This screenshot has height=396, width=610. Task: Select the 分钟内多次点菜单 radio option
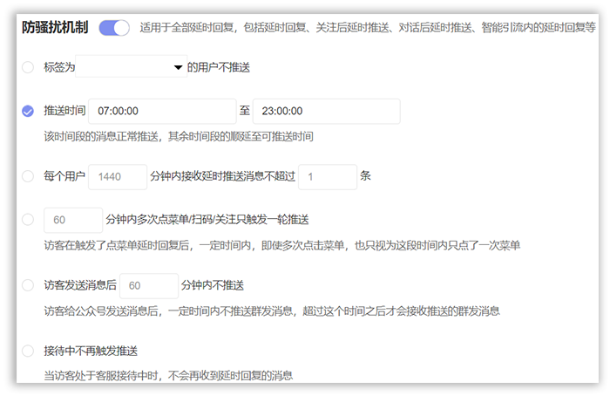pyautogui.click(x=28, y=220)
